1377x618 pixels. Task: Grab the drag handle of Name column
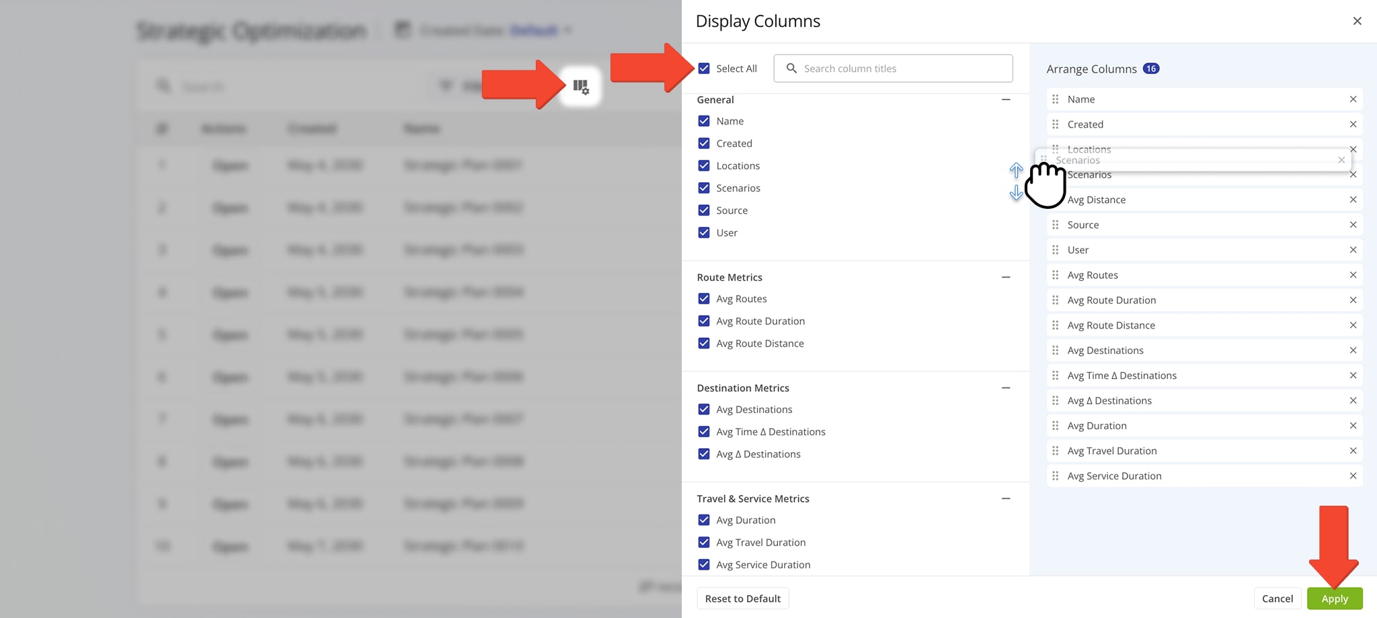(x=1055, y=99)
